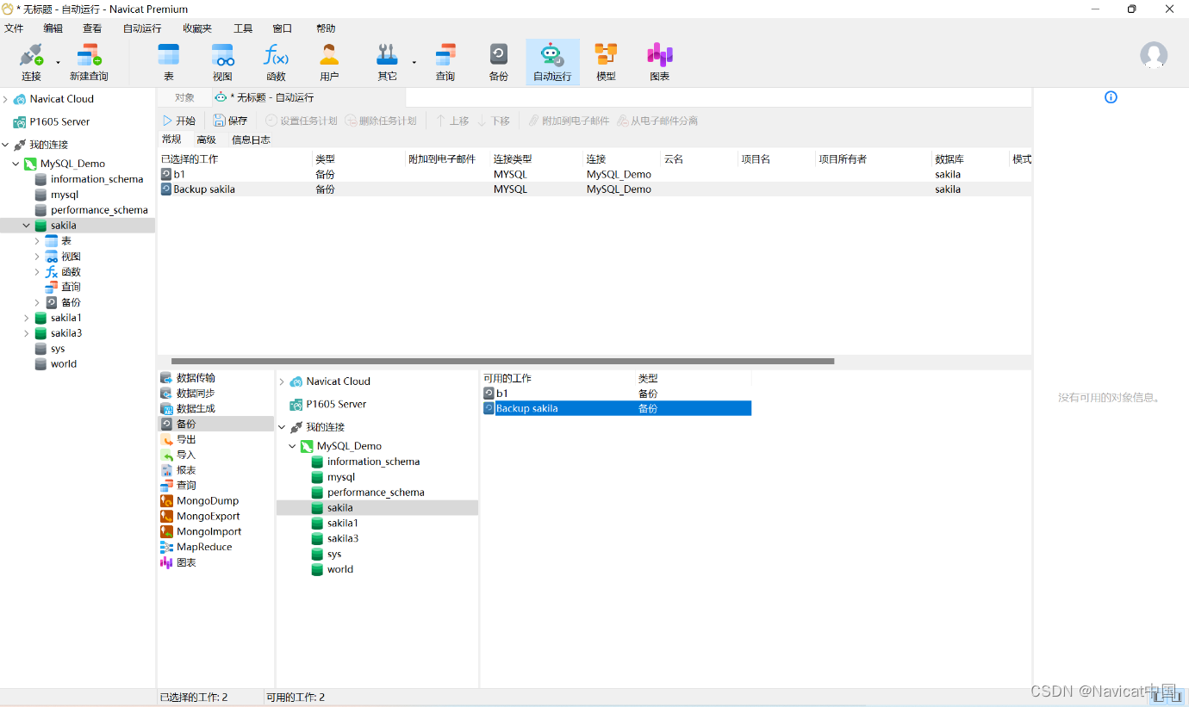The image size is (1189, 707).
Task: Collapse MySQL_Demo in the left navigation tree
Action: pos(16,164)
